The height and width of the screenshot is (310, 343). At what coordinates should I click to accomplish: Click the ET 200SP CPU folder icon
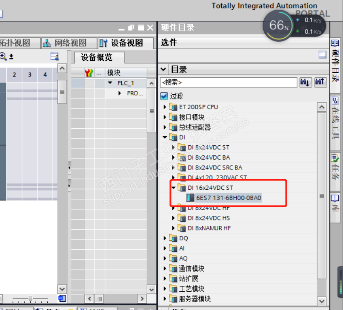click(173, 107)
